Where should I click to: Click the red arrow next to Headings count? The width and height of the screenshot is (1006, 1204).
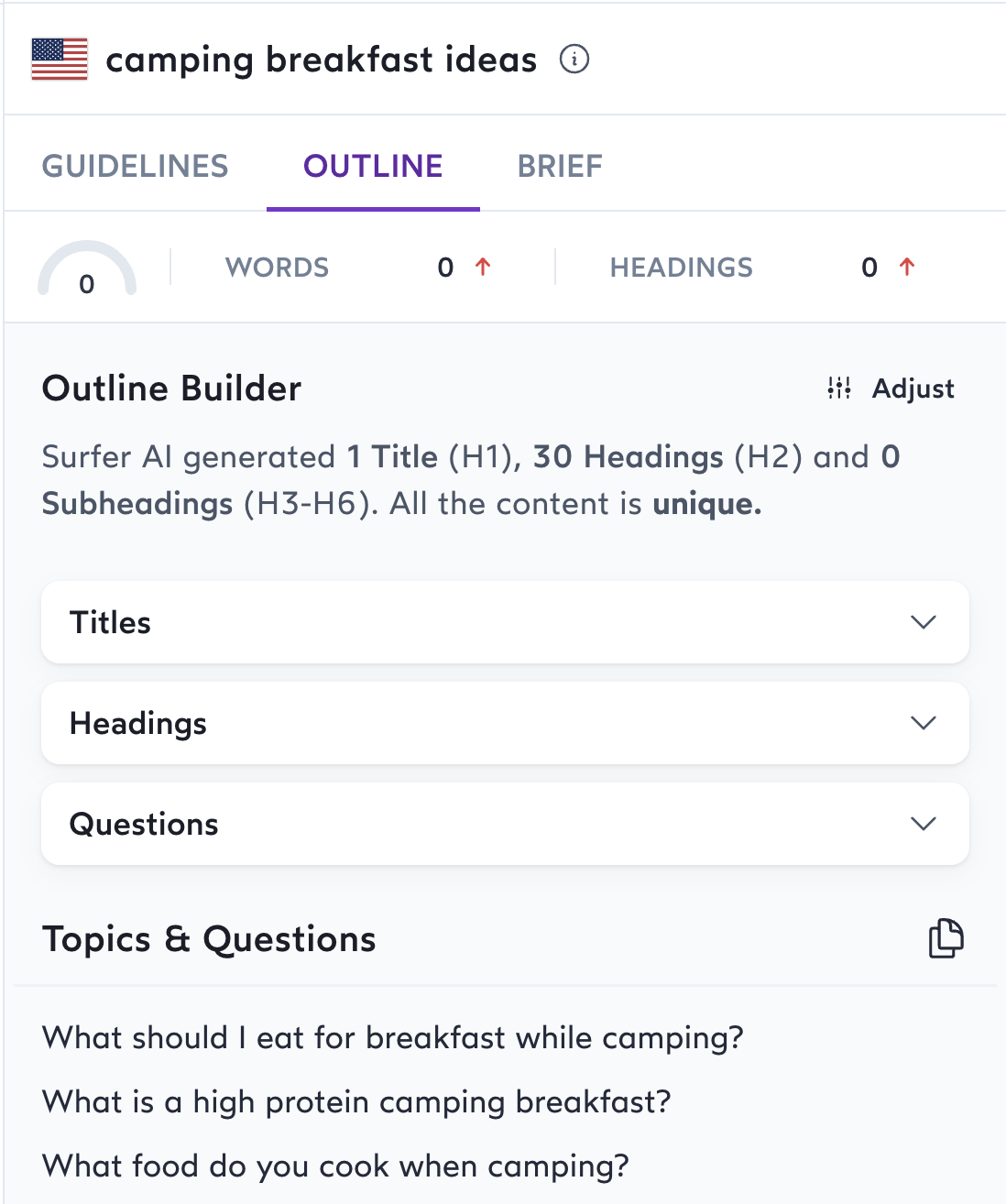tap(905, 267)
